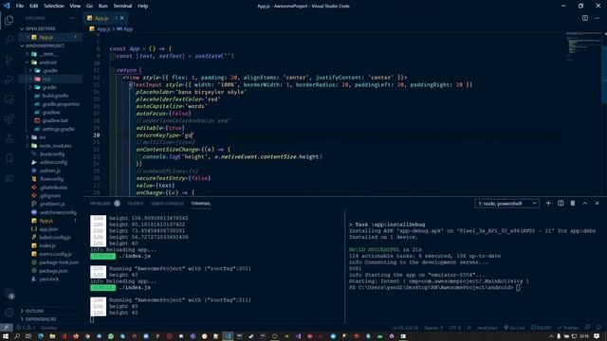Kill terminal with trash icon

click(x=573, y=204)
